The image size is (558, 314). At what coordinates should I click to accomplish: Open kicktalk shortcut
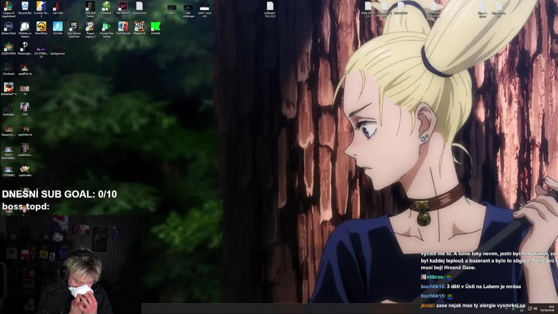click(x=156, y=28)
